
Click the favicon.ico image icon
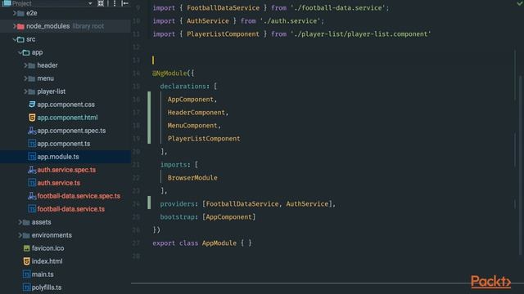(x=26, y=248)
